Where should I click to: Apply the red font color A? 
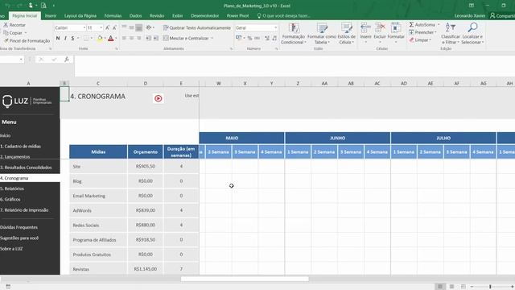tap(111, 39)
